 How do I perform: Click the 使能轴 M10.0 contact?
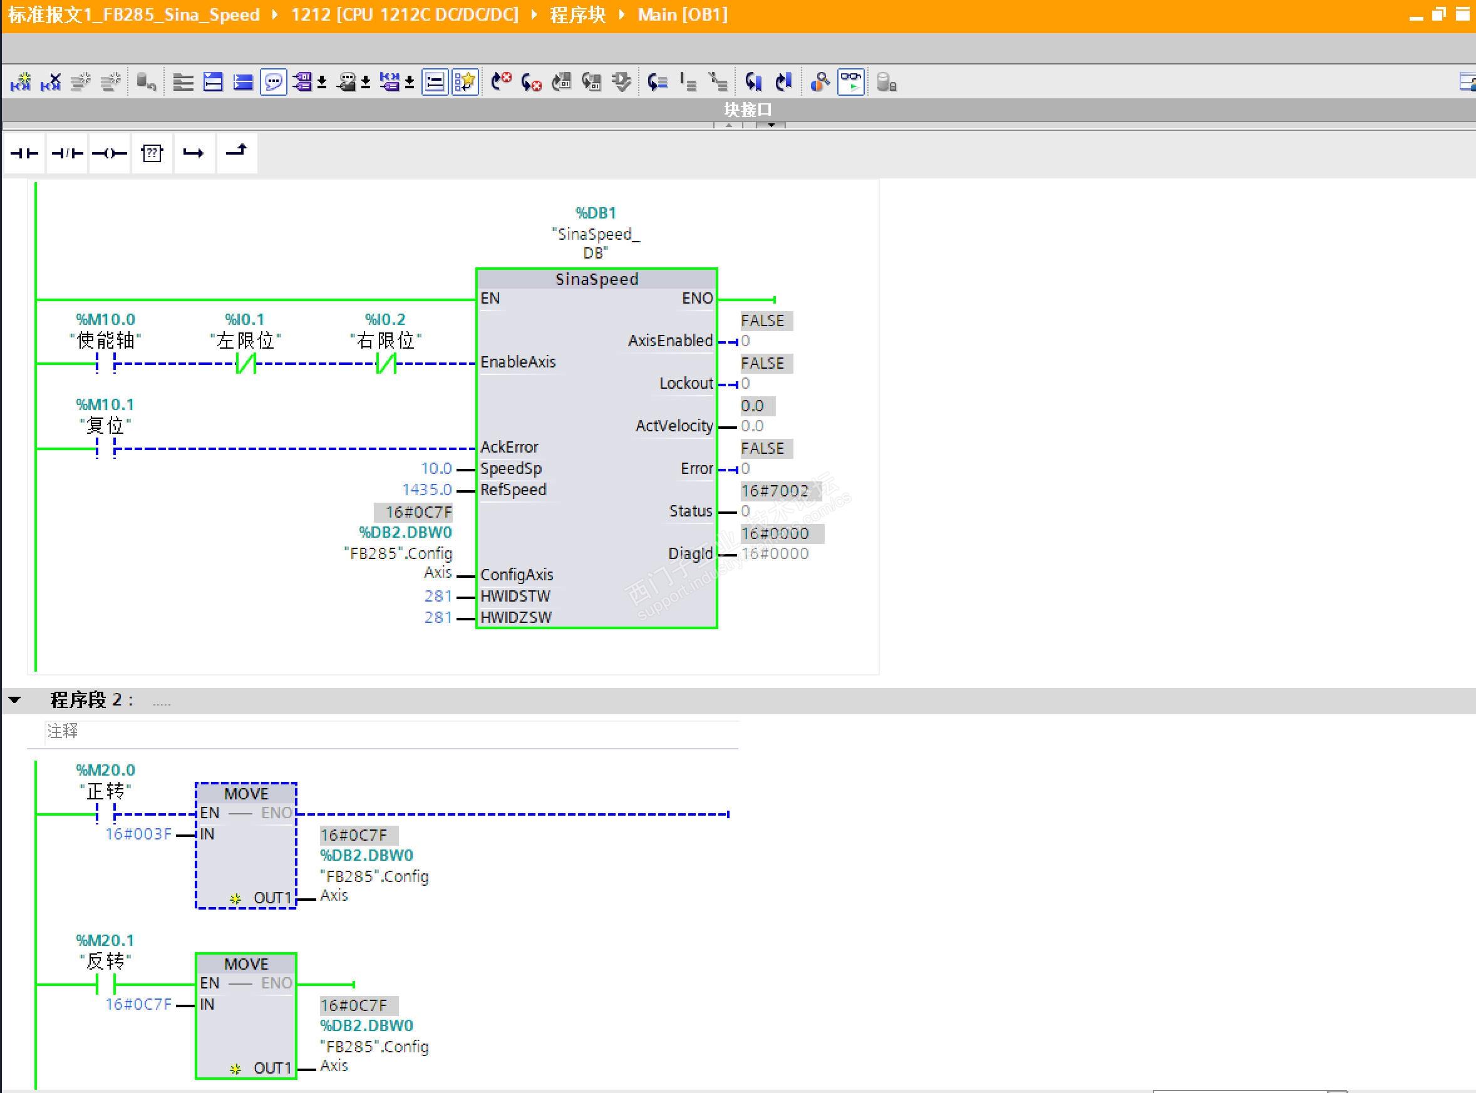105,362
